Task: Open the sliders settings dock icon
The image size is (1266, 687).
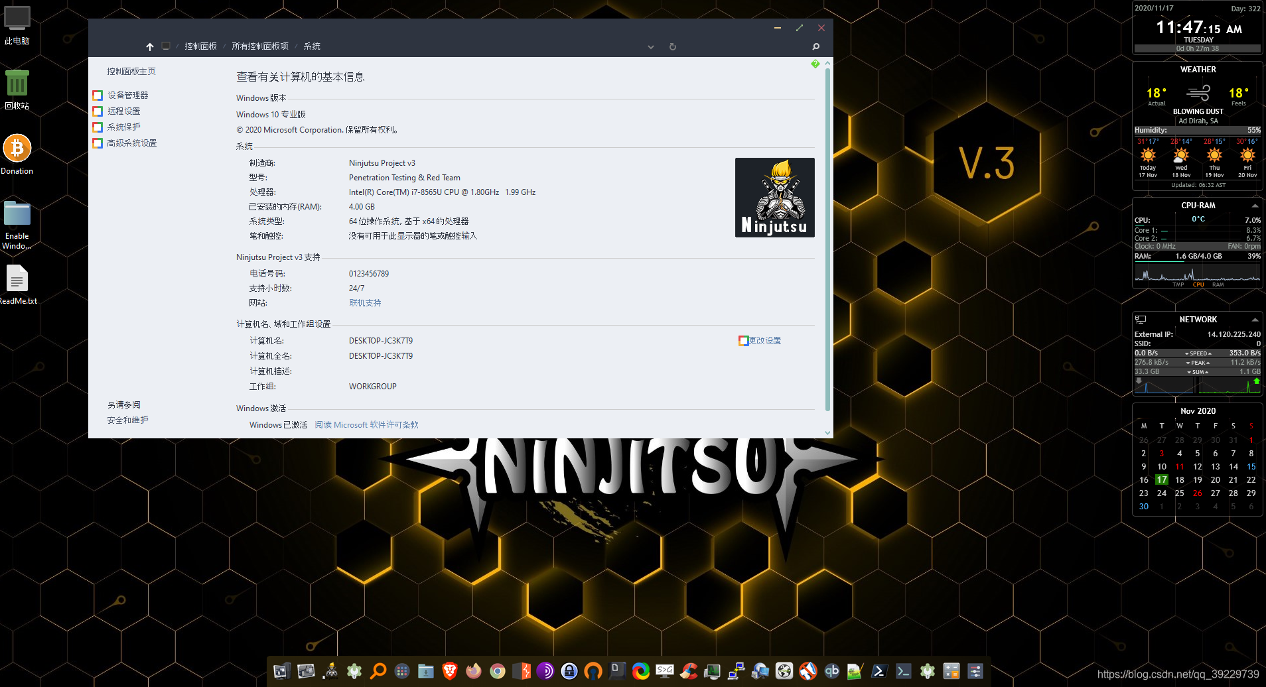Action: click(975, 671)
